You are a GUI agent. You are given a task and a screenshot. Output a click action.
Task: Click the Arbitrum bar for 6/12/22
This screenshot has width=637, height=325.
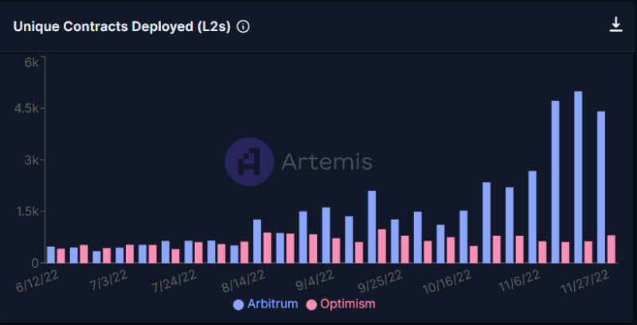tap(51, 254)
